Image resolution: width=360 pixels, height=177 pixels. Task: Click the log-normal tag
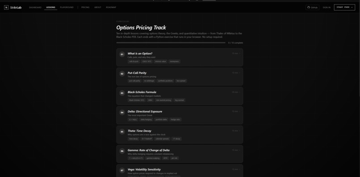coord(179,100)
